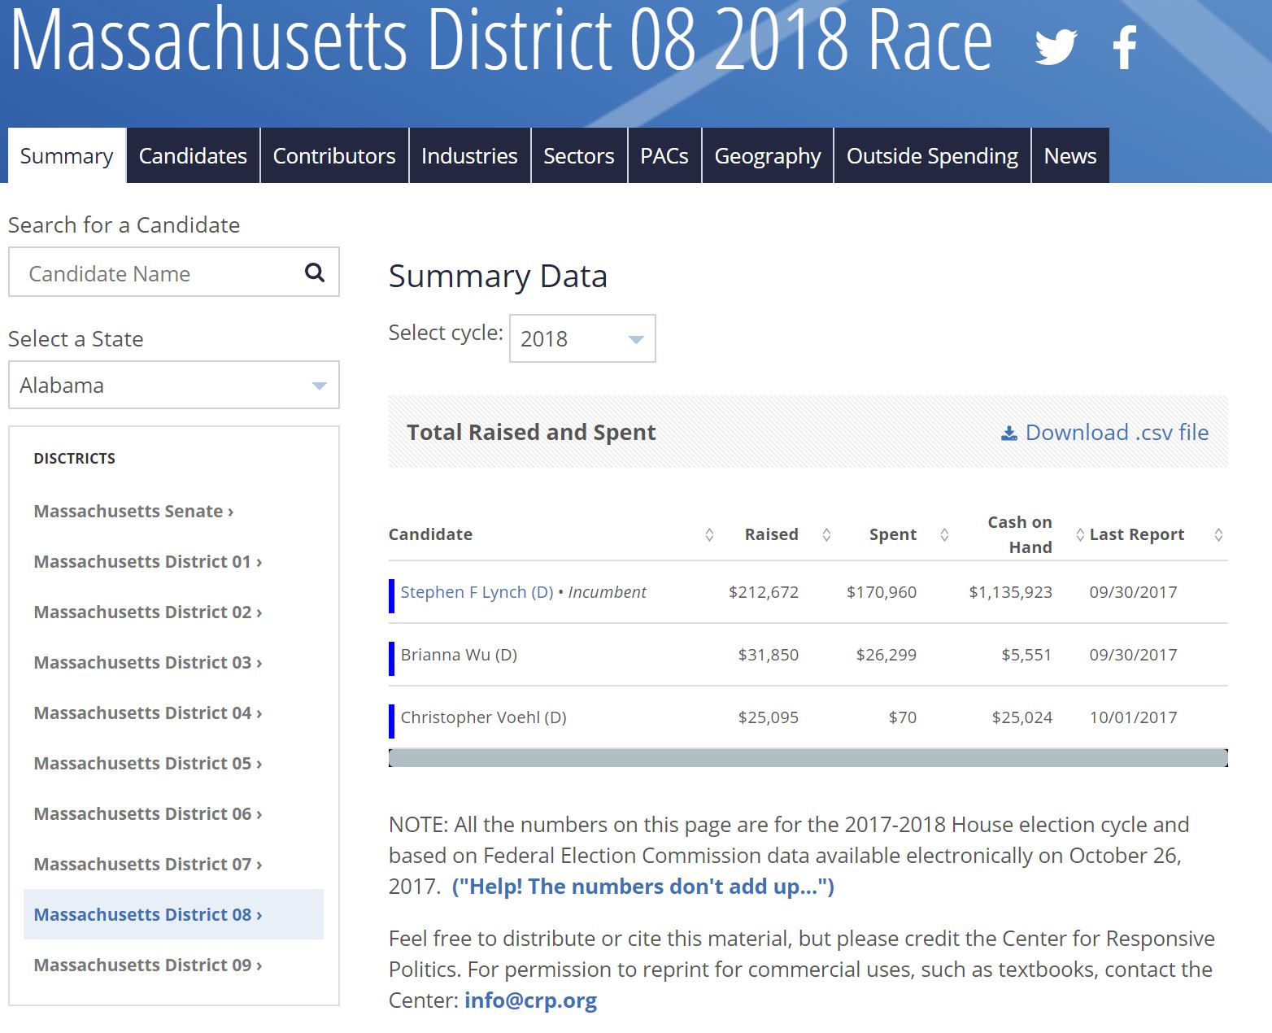View the News tab
This screenshot has width=1272, height=1033.
click(x=1070, y=155)
